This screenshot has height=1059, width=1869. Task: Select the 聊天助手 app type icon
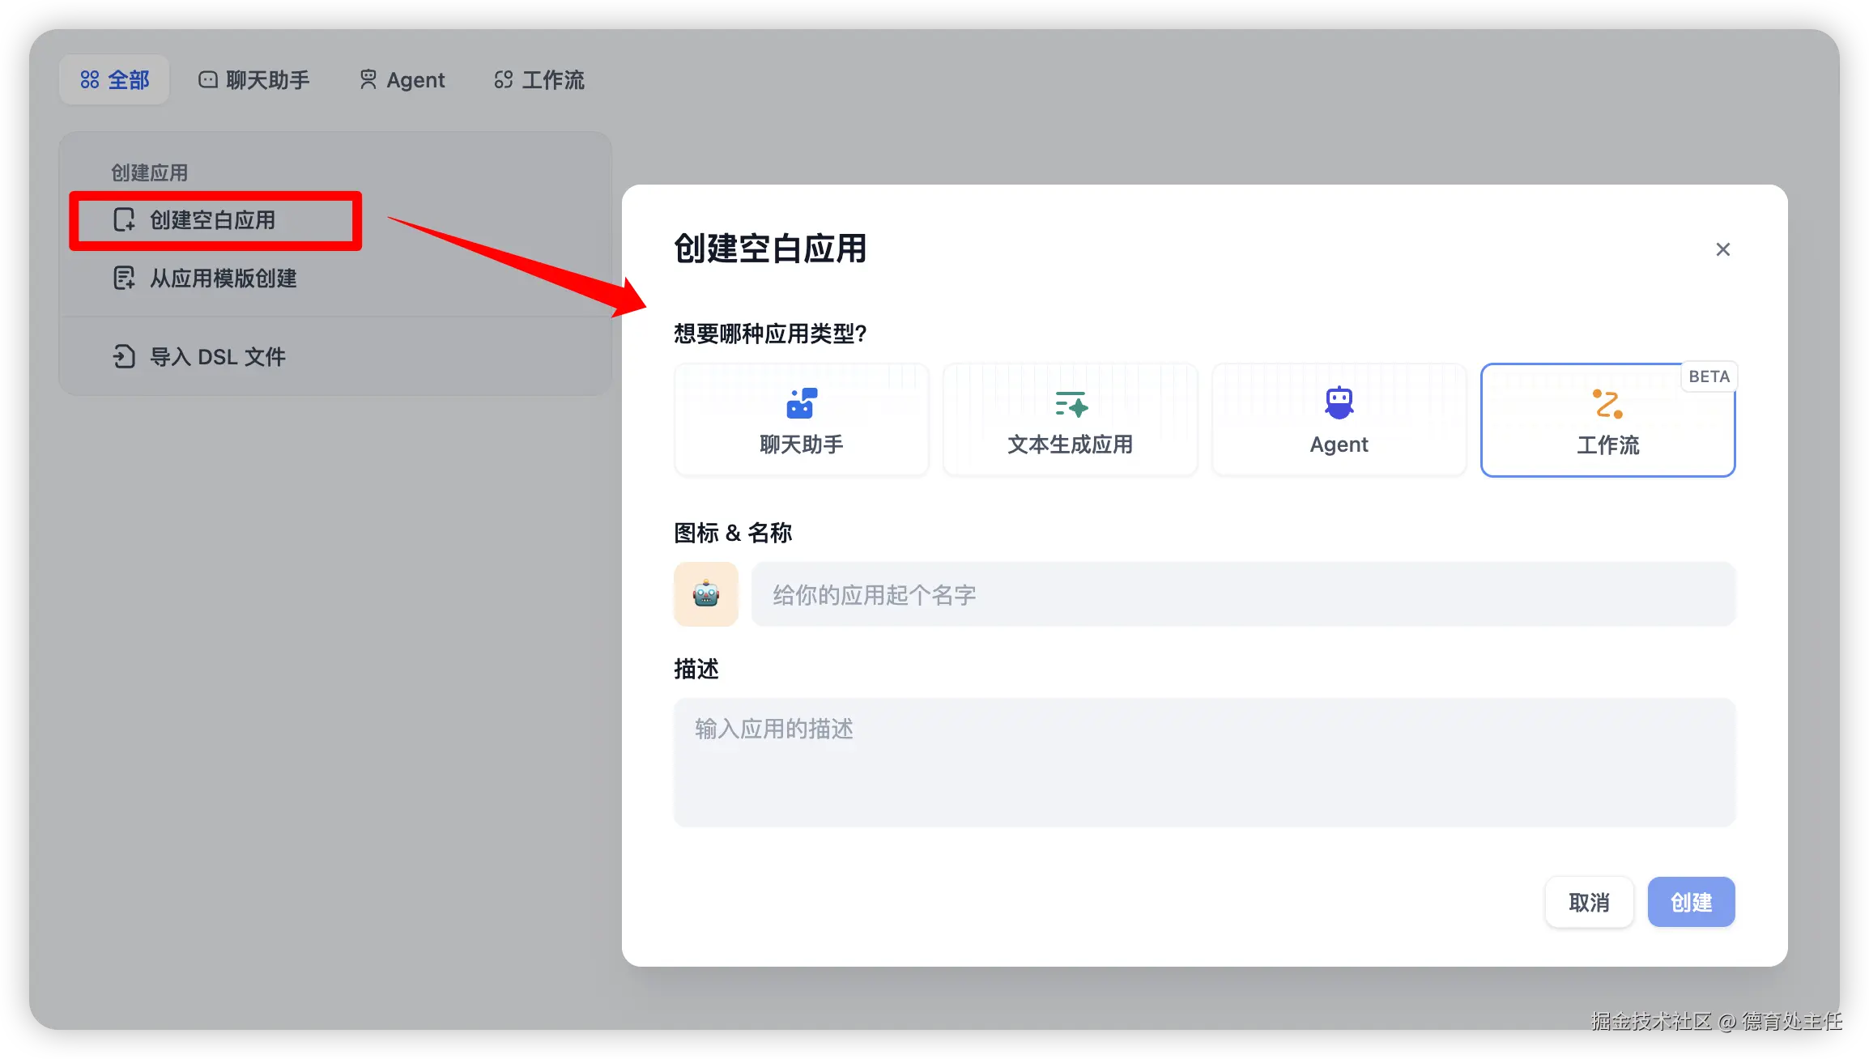point(800,403)
